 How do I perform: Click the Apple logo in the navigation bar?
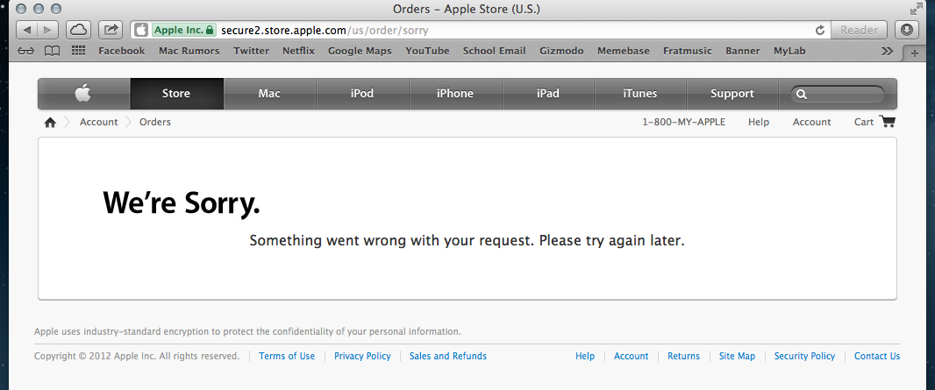(83, 94)
